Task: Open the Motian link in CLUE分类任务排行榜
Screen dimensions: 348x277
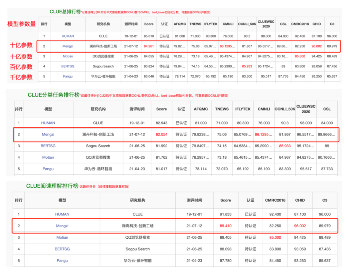Action: pos(48,157)
